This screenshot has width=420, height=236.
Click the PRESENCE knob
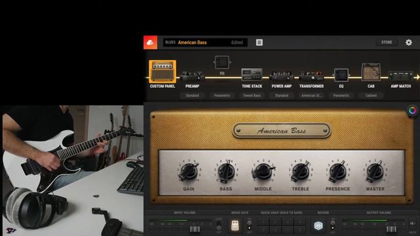pos(337,171)
